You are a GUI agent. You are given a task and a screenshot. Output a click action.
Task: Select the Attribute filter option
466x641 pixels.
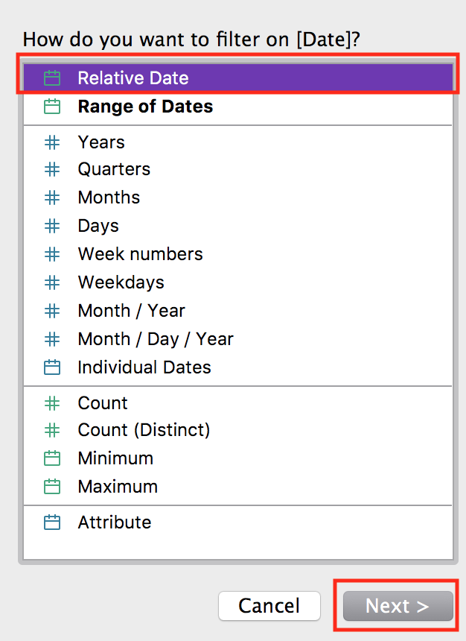(x=114, y=522)
